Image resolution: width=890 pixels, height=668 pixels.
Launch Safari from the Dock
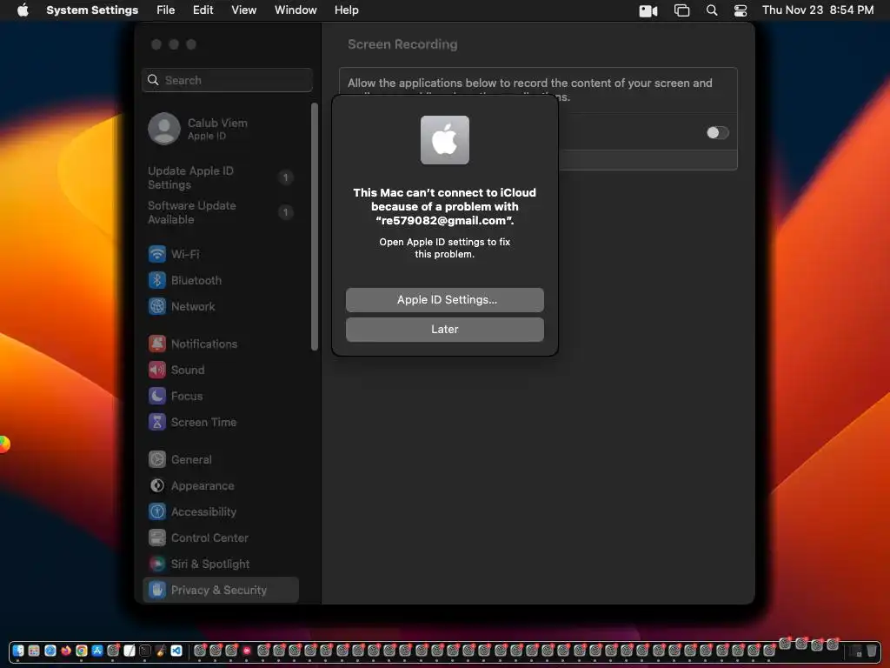(50, 651)
